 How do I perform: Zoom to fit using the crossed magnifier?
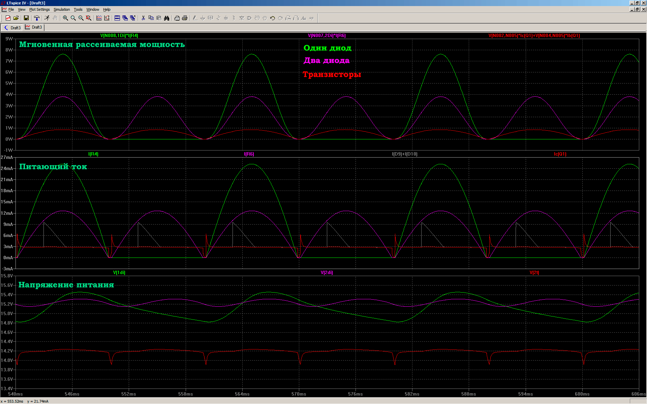point(89,18)
